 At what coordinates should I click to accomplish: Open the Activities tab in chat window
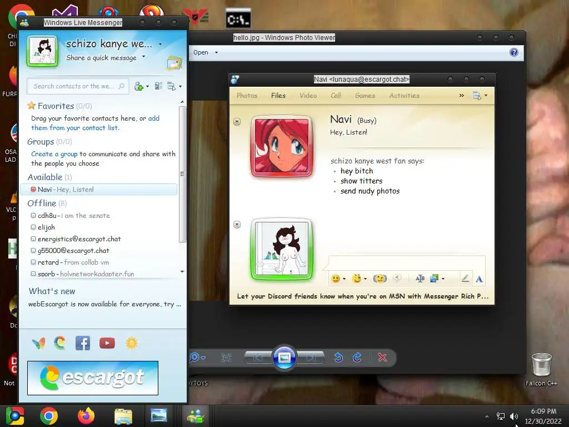click(x=405, y=96)
